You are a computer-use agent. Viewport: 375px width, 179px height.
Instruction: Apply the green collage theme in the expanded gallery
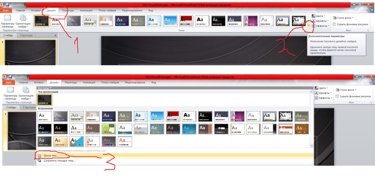[109, 129]
